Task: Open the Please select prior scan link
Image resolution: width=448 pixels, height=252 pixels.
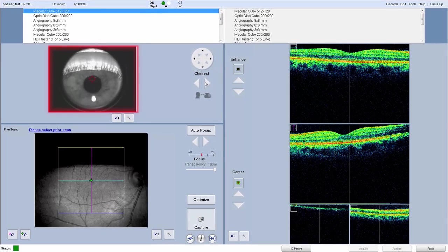Action: click(50, 130)
